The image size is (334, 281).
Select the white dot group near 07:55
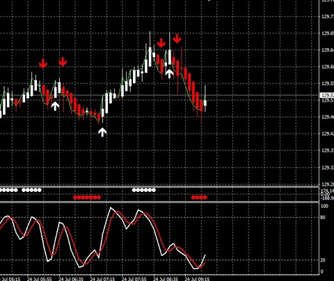[144, 190]
